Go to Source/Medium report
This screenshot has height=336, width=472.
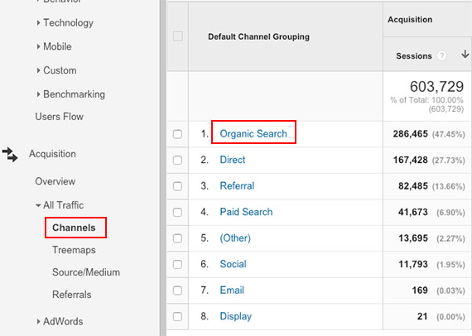click(86, 272)
